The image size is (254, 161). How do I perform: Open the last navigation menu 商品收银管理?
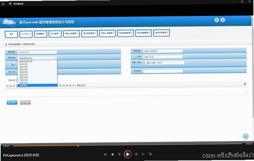(162, 33)
